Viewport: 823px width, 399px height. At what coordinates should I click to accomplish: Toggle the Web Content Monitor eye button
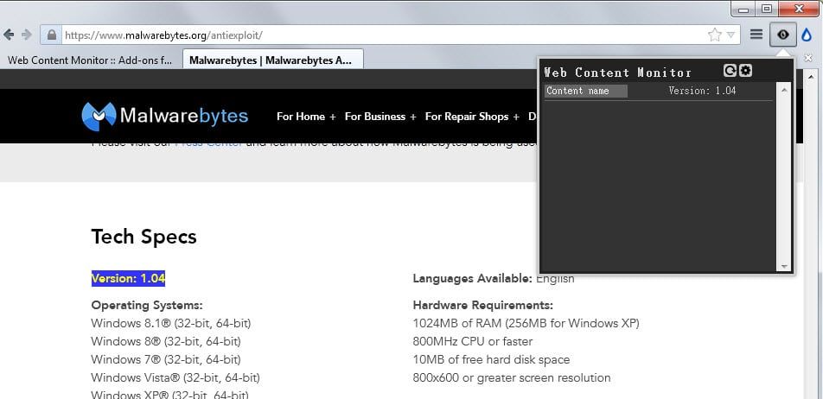[x=783, y=35]
